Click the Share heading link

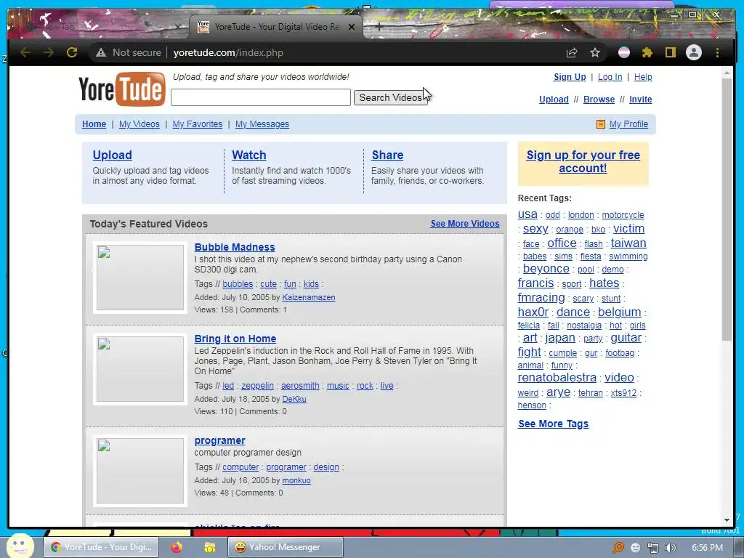388,155
